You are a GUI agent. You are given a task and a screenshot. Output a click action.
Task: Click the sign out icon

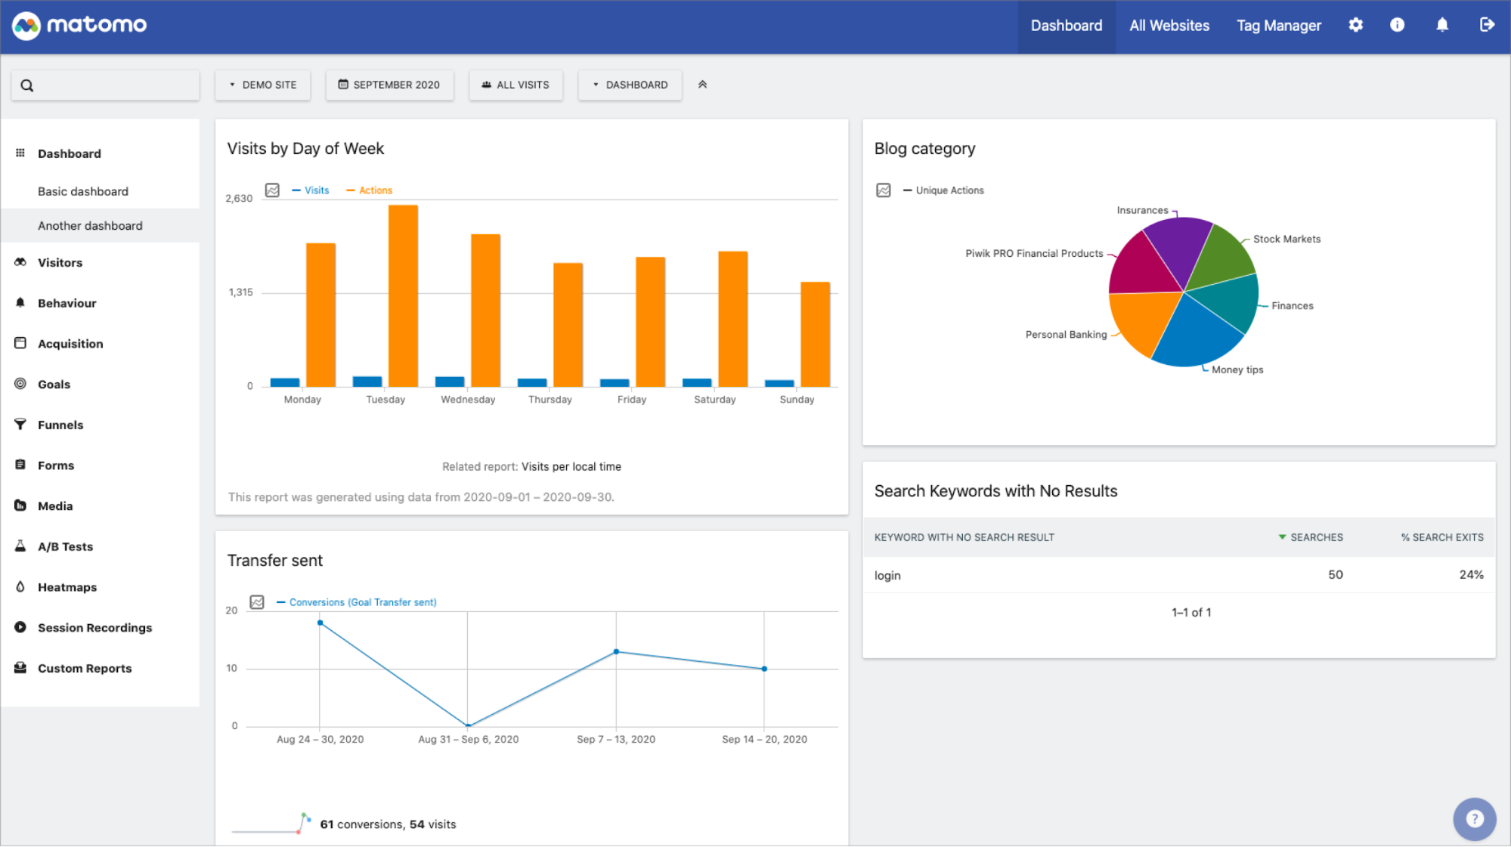[1486, 25]
